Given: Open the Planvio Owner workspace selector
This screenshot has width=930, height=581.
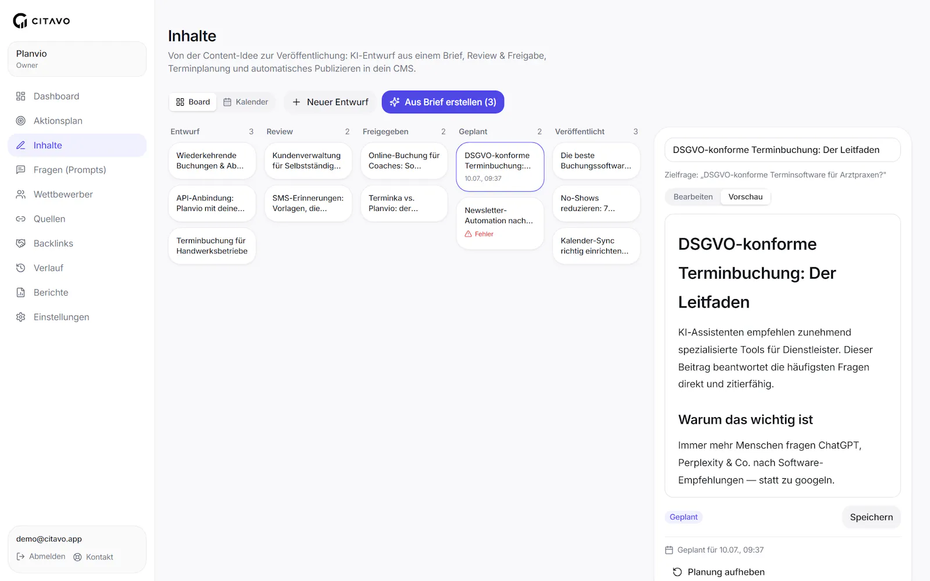Looking at the screenshot, I should (77, 59).
